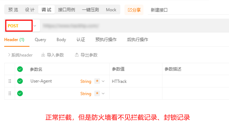Viewport: 229px width, 139px height.
Task: Click 导入参数 import parameters
Action: pos(53,55)
